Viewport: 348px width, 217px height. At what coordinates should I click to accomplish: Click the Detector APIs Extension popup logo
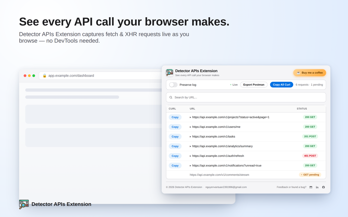pyautogui.click(x=170, y=73)
